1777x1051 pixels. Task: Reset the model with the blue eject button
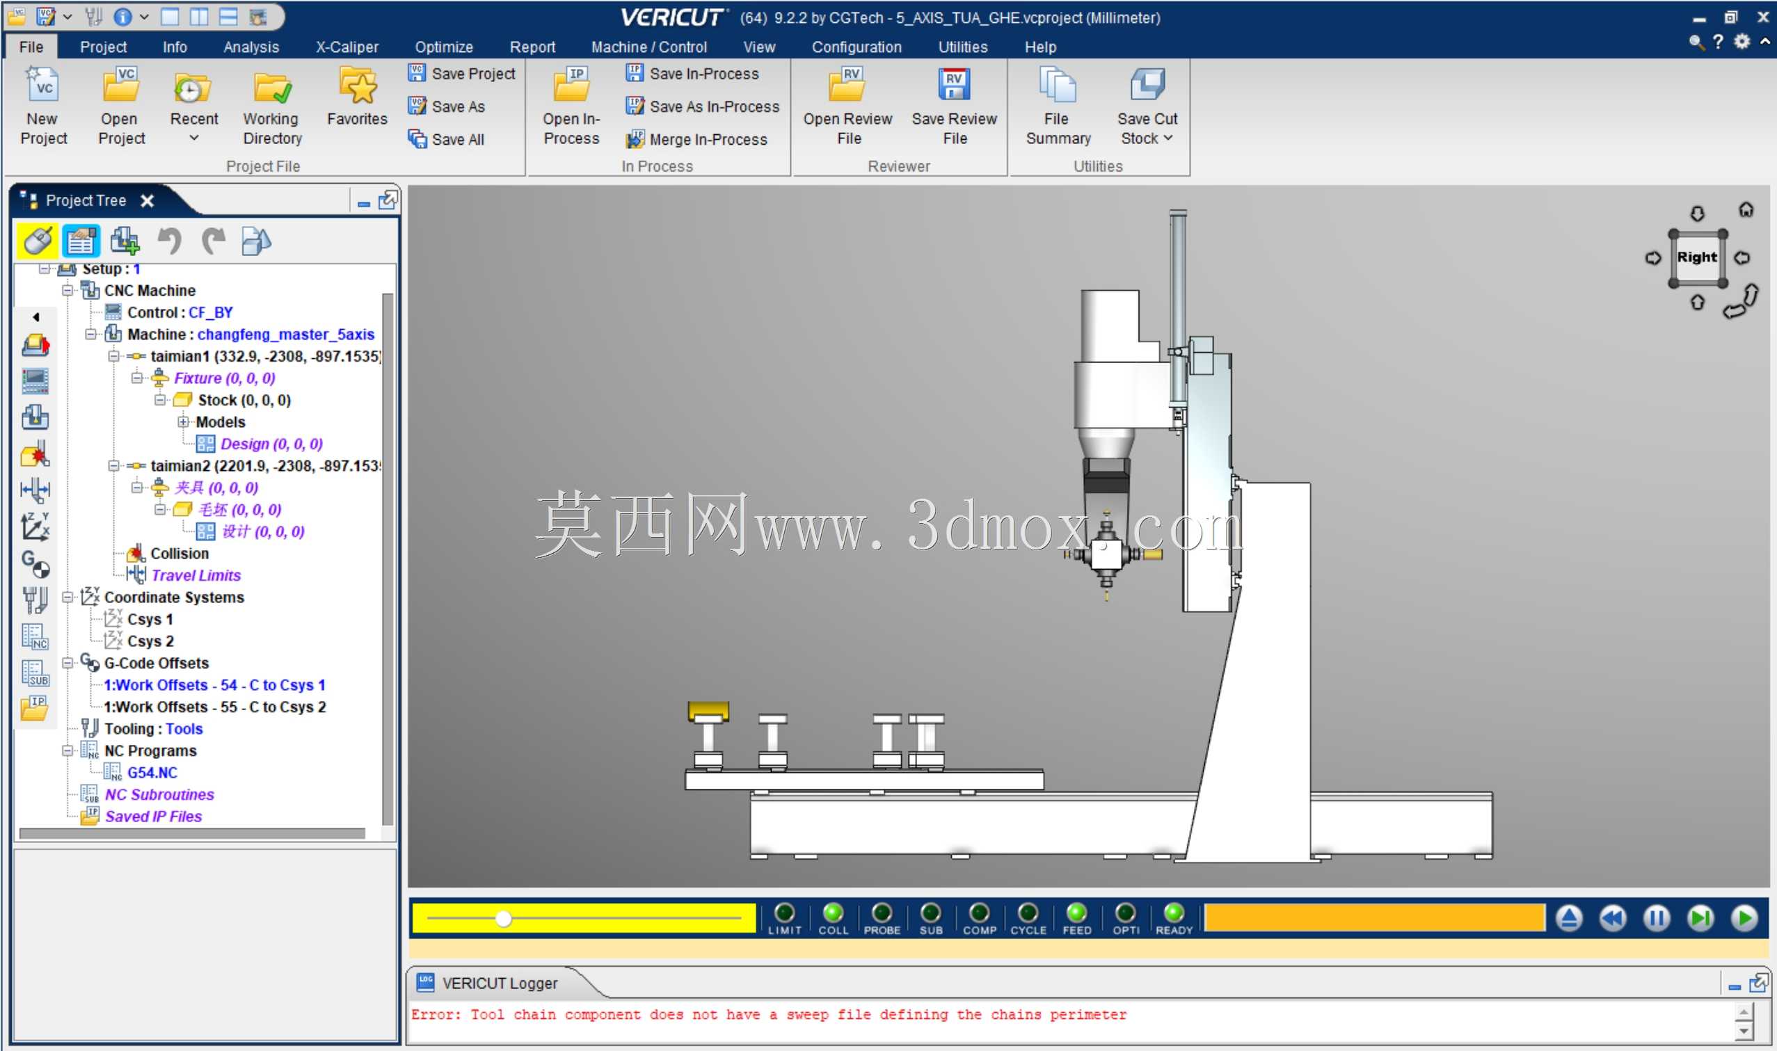(x=1570, y=919)
